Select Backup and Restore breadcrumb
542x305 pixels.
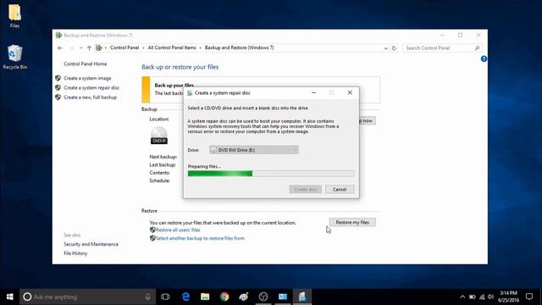click(239, 47)
